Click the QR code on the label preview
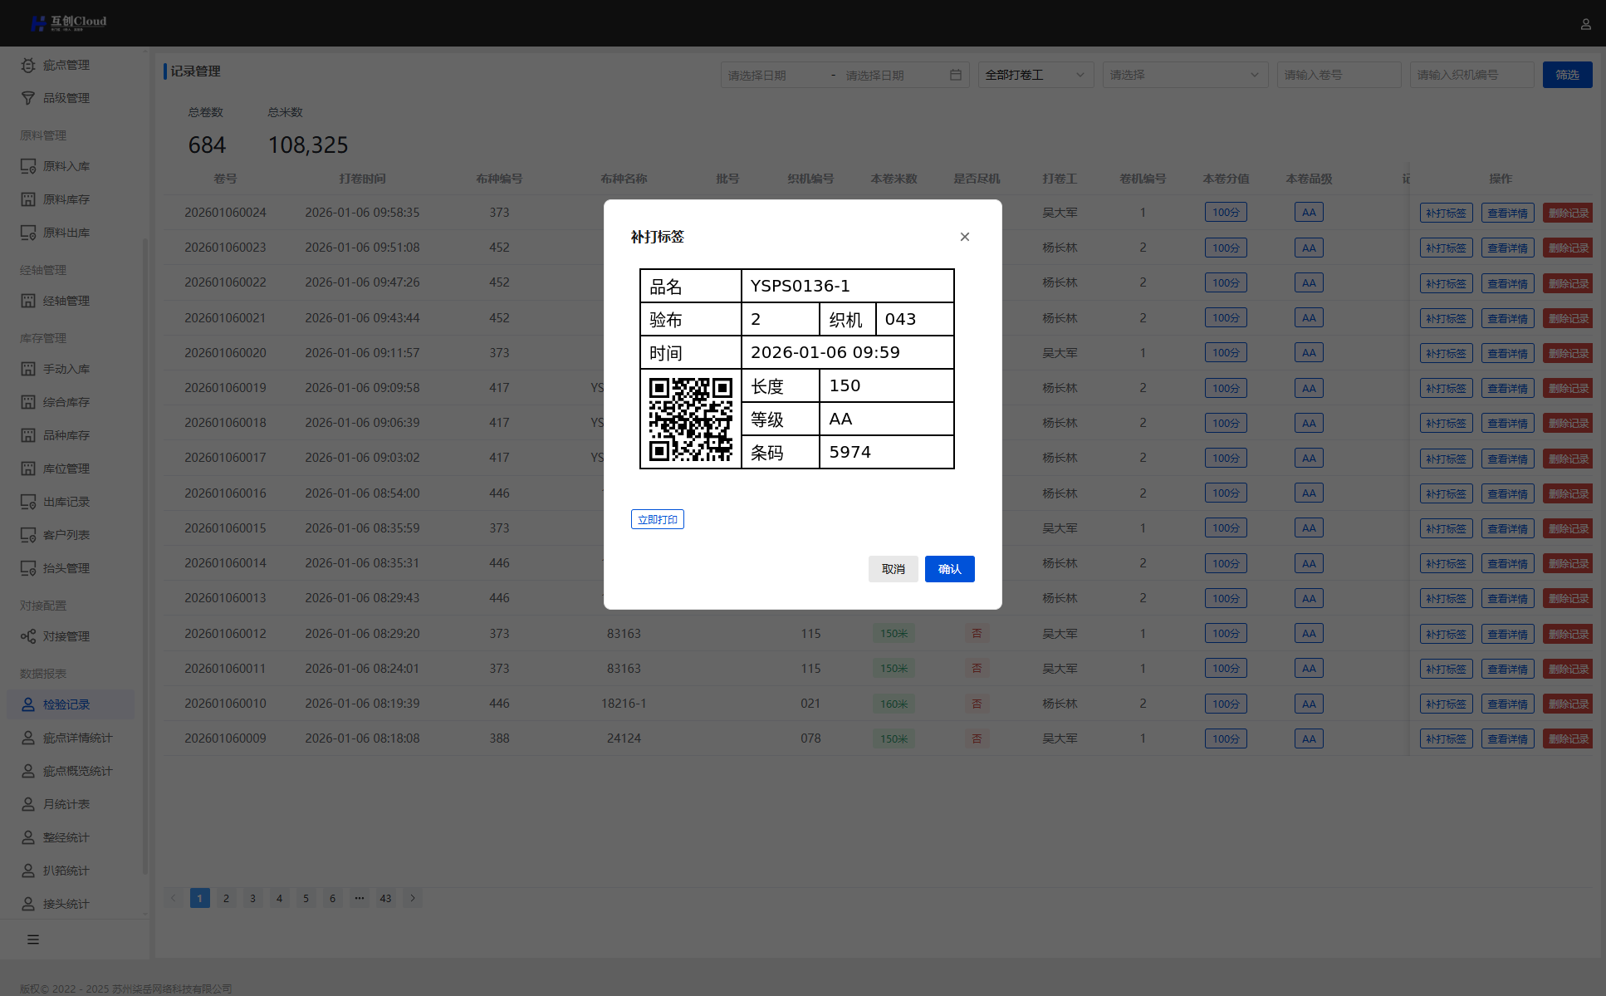Screen dimensions: 1606x996 click(x=690, y=419)
